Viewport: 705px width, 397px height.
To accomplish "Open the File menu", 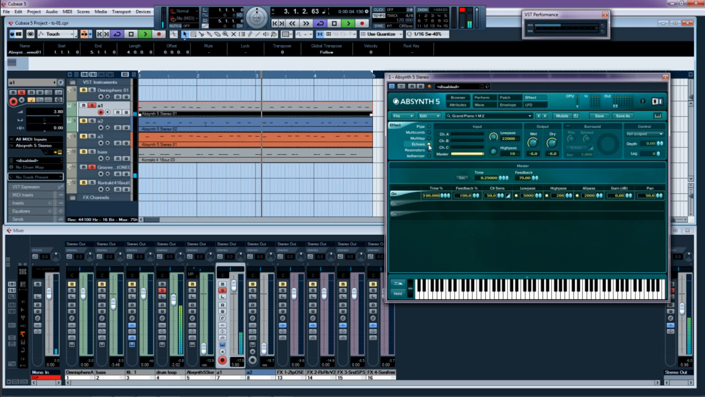I will (x=6, y=12).
